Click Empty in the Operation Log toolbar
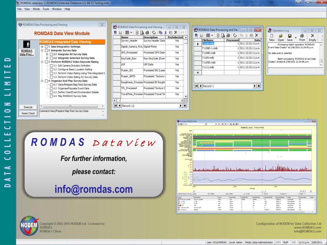Viewport: 327px width, 245px height. click(x=312, y=38)
